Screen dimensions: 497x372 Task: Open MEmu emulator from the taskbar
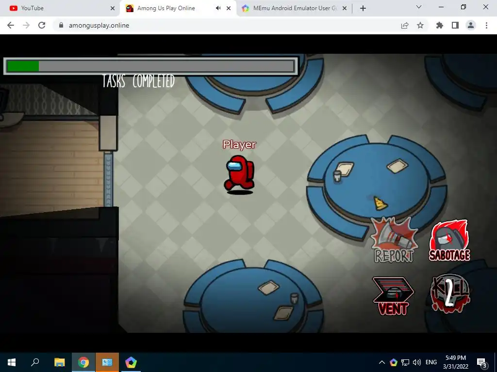131,362
